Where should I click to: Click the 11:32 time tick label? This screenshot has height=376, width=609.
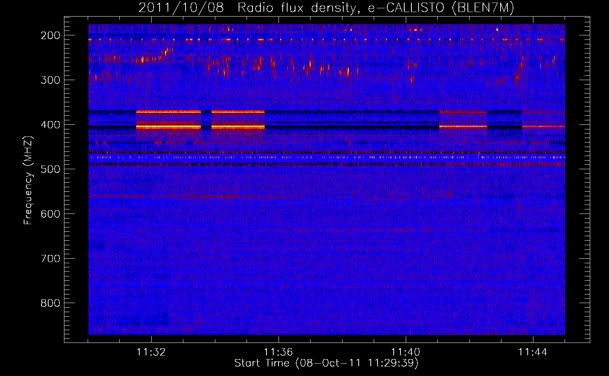click(x=151, y=352)
